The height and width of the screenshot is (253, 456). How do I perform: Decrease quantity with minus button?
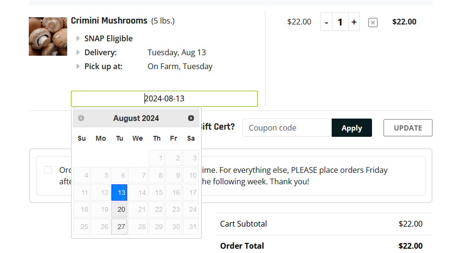(326, 22)
